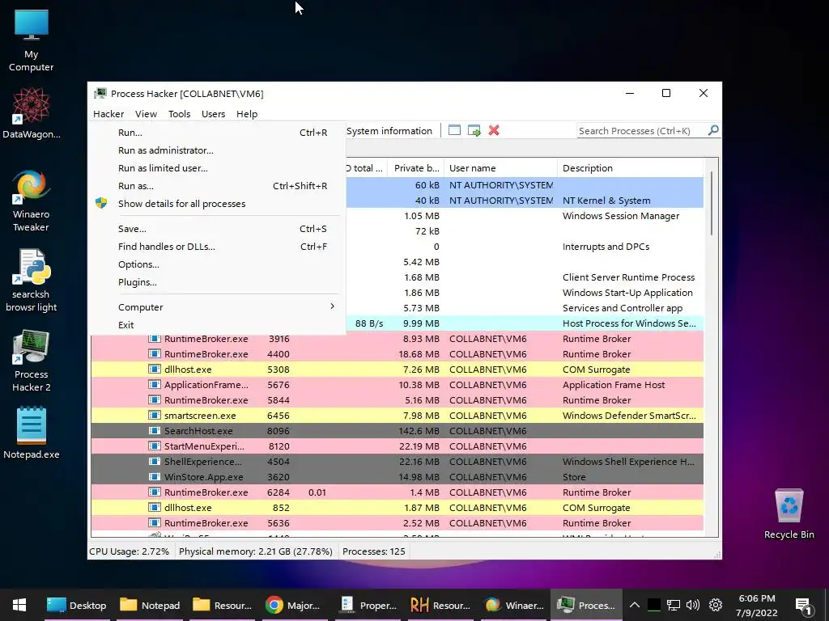829x621 pixels.
Task: Sort by I/O total column header
Action: point(366,168)
